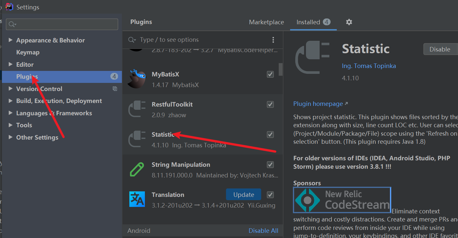Expand Appearance & Behavior settings
458x238 pixels.
[x=10, y=40]
